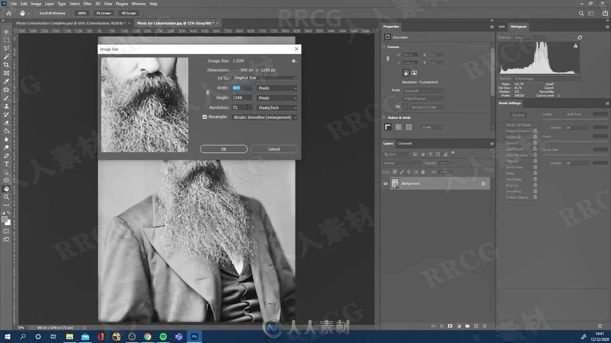Open the Resolution units dropdown
This screenshot has height=343, width=611.
click(277, 108)
